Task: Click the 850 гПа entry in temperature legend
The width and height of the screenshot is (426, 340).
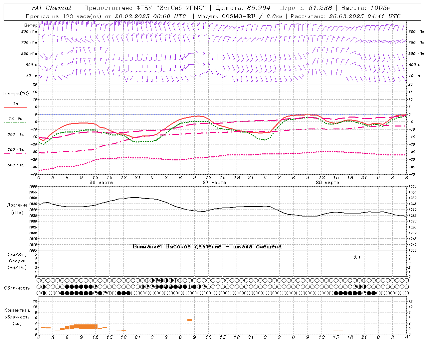Action: 16,134
